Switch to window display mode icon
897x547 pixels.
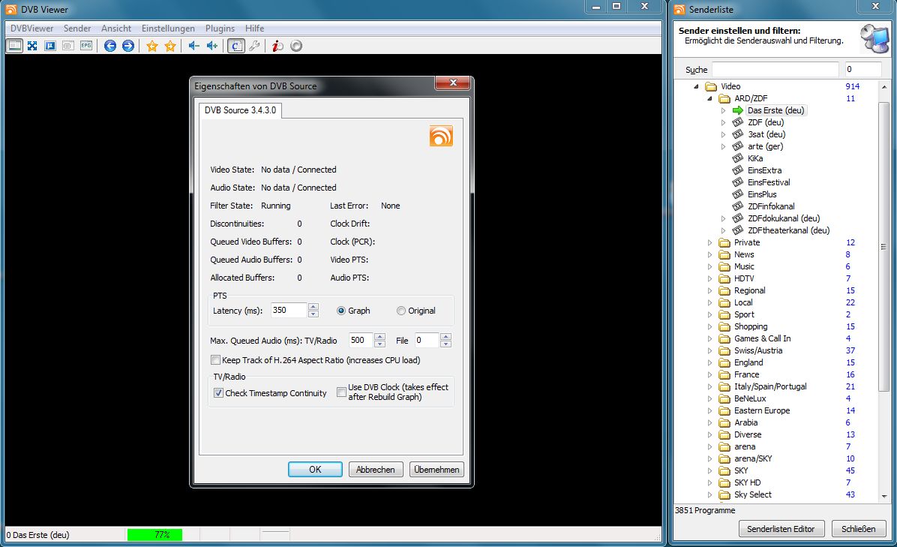coord(15,46)
